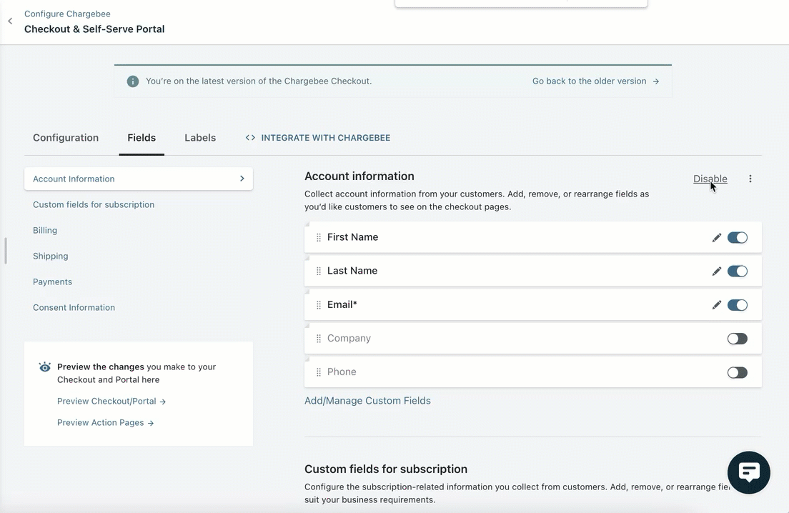Screen dimensions: 789x513
Task: Click the info icon in the version banner
Action: tap(133, 81)
